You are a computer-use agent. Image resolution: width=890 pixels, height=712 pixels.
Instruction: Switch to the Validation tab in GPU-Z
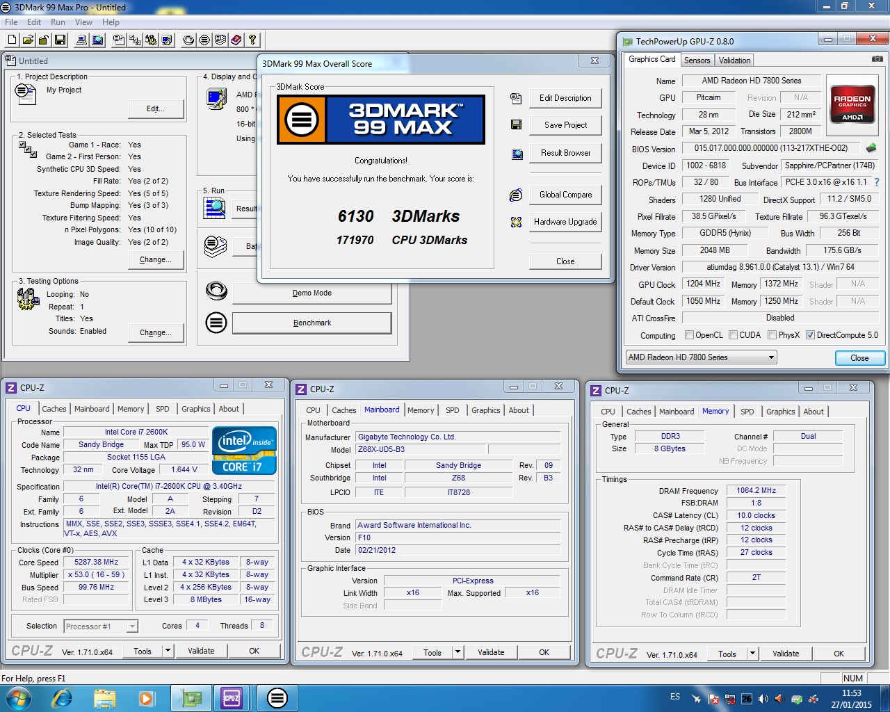(x=734, y=60)
